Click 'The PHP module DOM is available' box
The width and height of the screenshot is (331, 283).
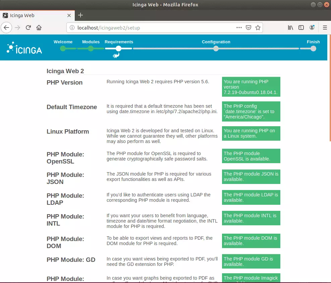251,241
